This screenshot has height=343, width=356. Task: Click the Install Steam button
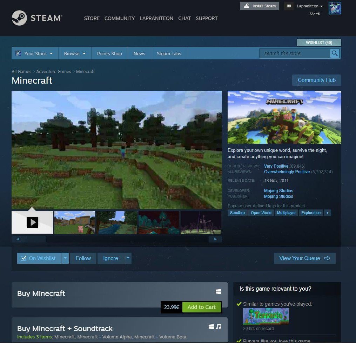260,6
